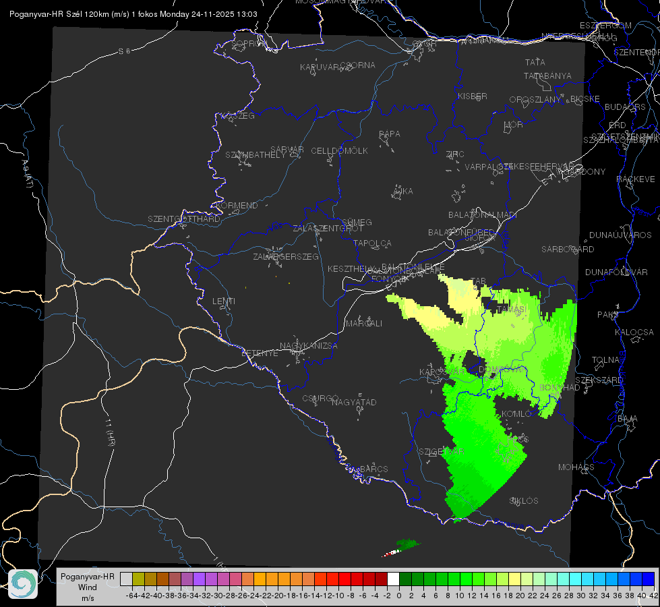Pick the cyan swatch between 28 and 30

pyautogui.click(x=575, y=579)
